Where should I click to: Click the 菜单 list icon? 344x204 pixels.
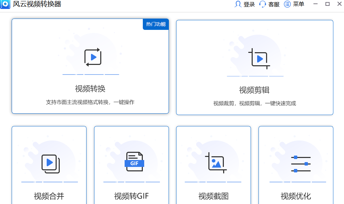click(287, 4)
